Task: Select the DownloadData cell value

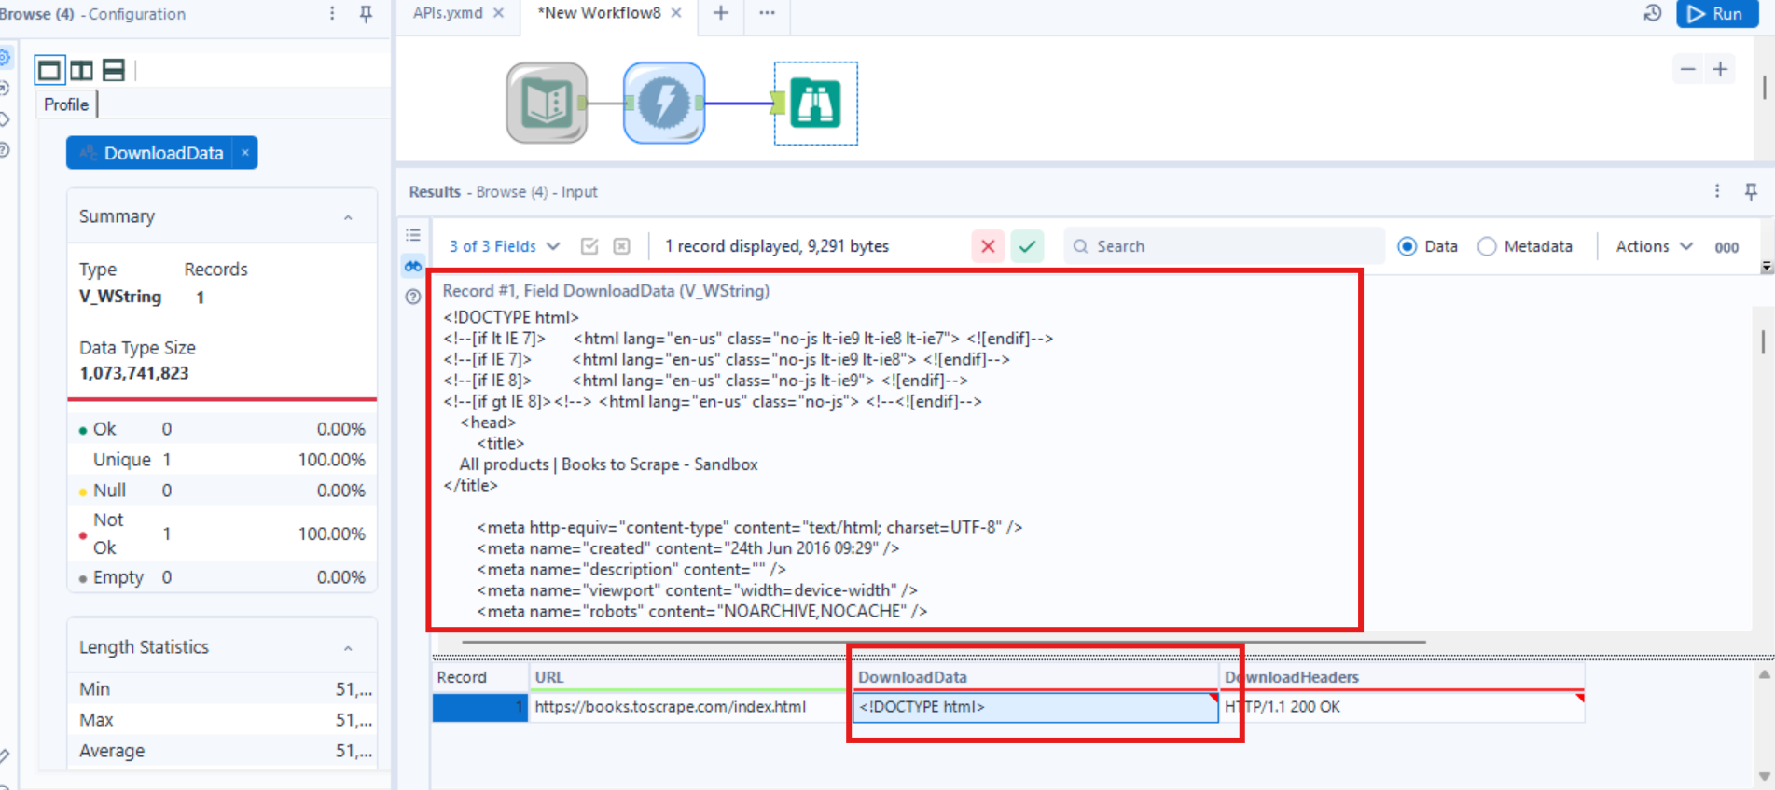Action: point(1035,707)
